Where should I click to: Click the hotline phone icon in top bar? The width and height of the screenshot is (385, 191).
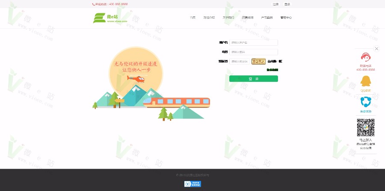(x=93, y=4)
